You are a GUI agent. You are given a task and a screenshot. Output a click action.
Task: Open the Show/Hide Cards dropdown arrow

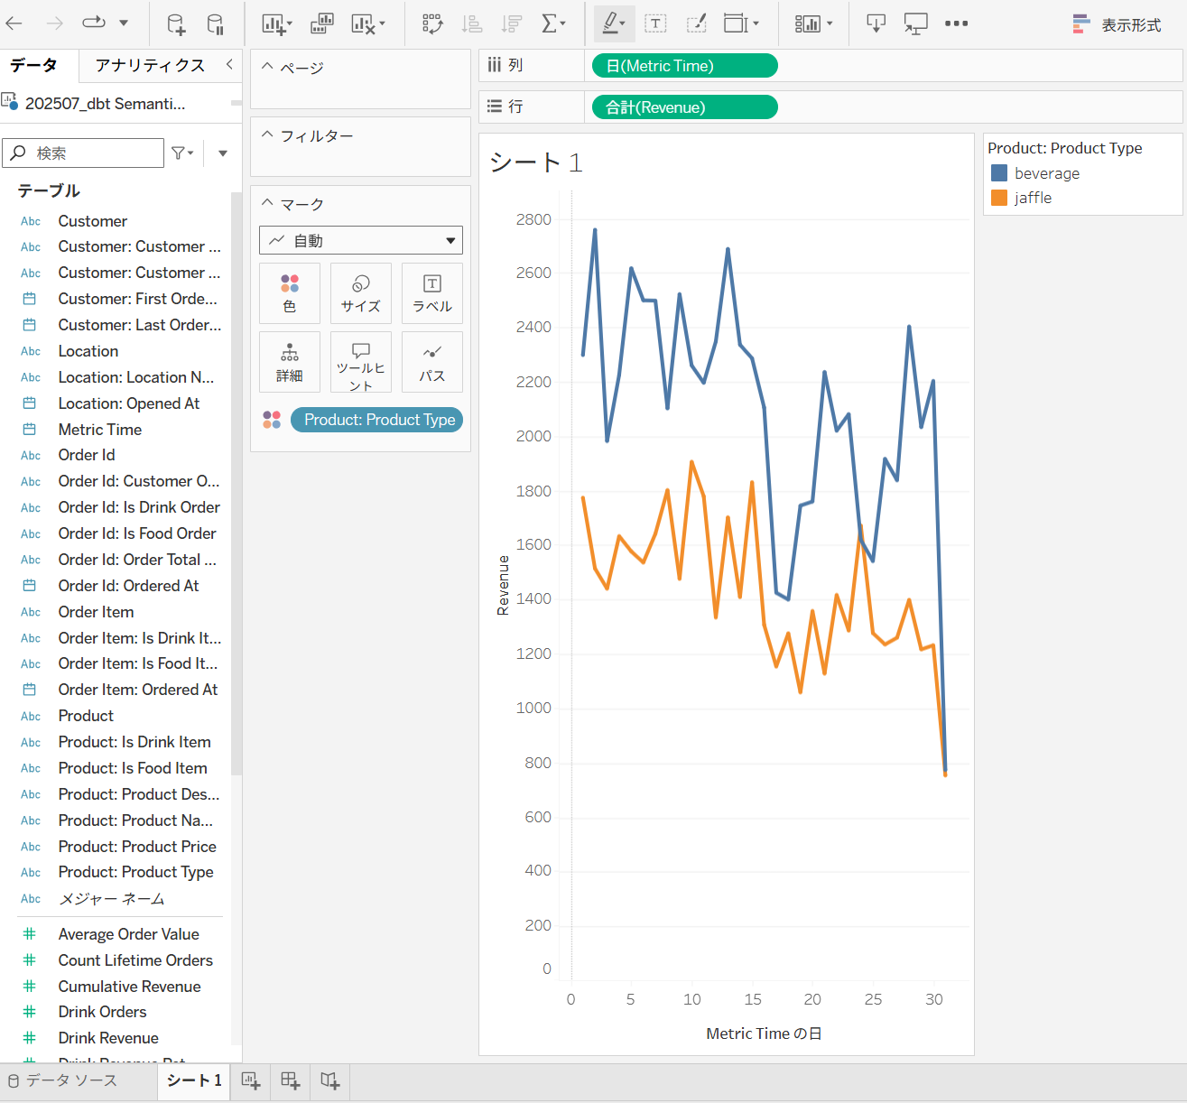click(830, 23)
